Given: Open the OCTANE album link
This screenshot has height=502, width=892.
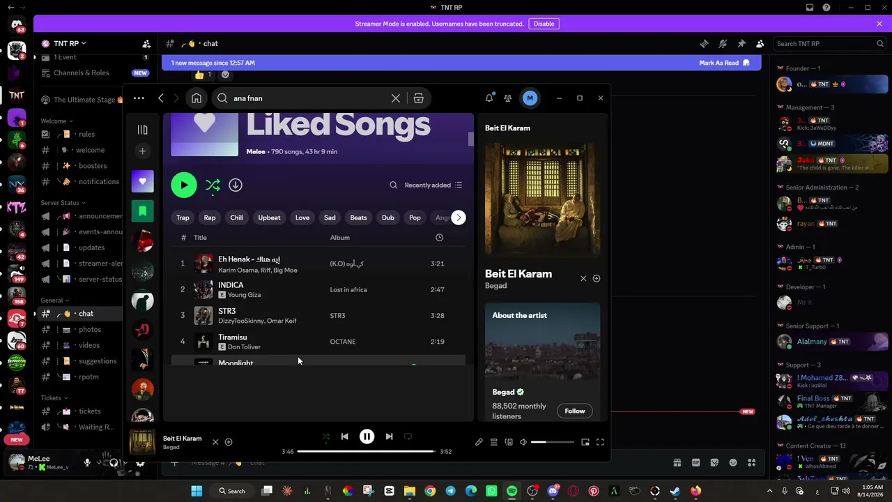Looking at the screenshot, I should tap(343, 342).
